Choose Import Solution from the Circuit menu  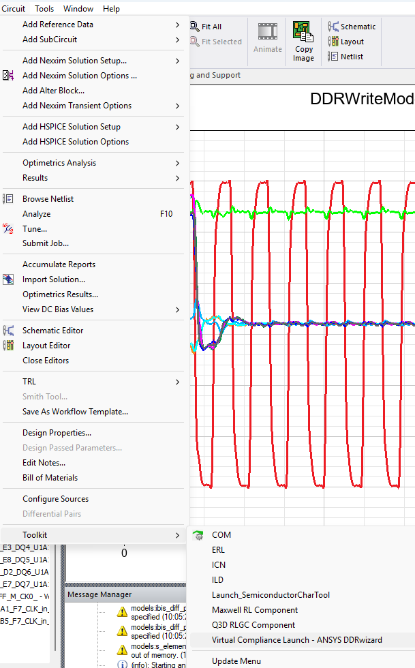[54, 279]
